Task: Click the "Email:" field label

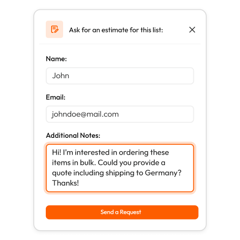Action: [x=56, y=97]
